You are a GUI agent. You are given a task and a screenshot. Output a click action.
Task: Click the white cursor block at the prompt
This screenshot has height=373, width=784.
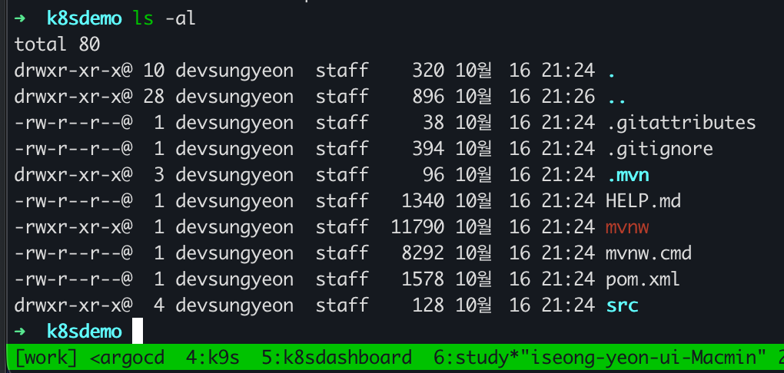click(138, 332)
